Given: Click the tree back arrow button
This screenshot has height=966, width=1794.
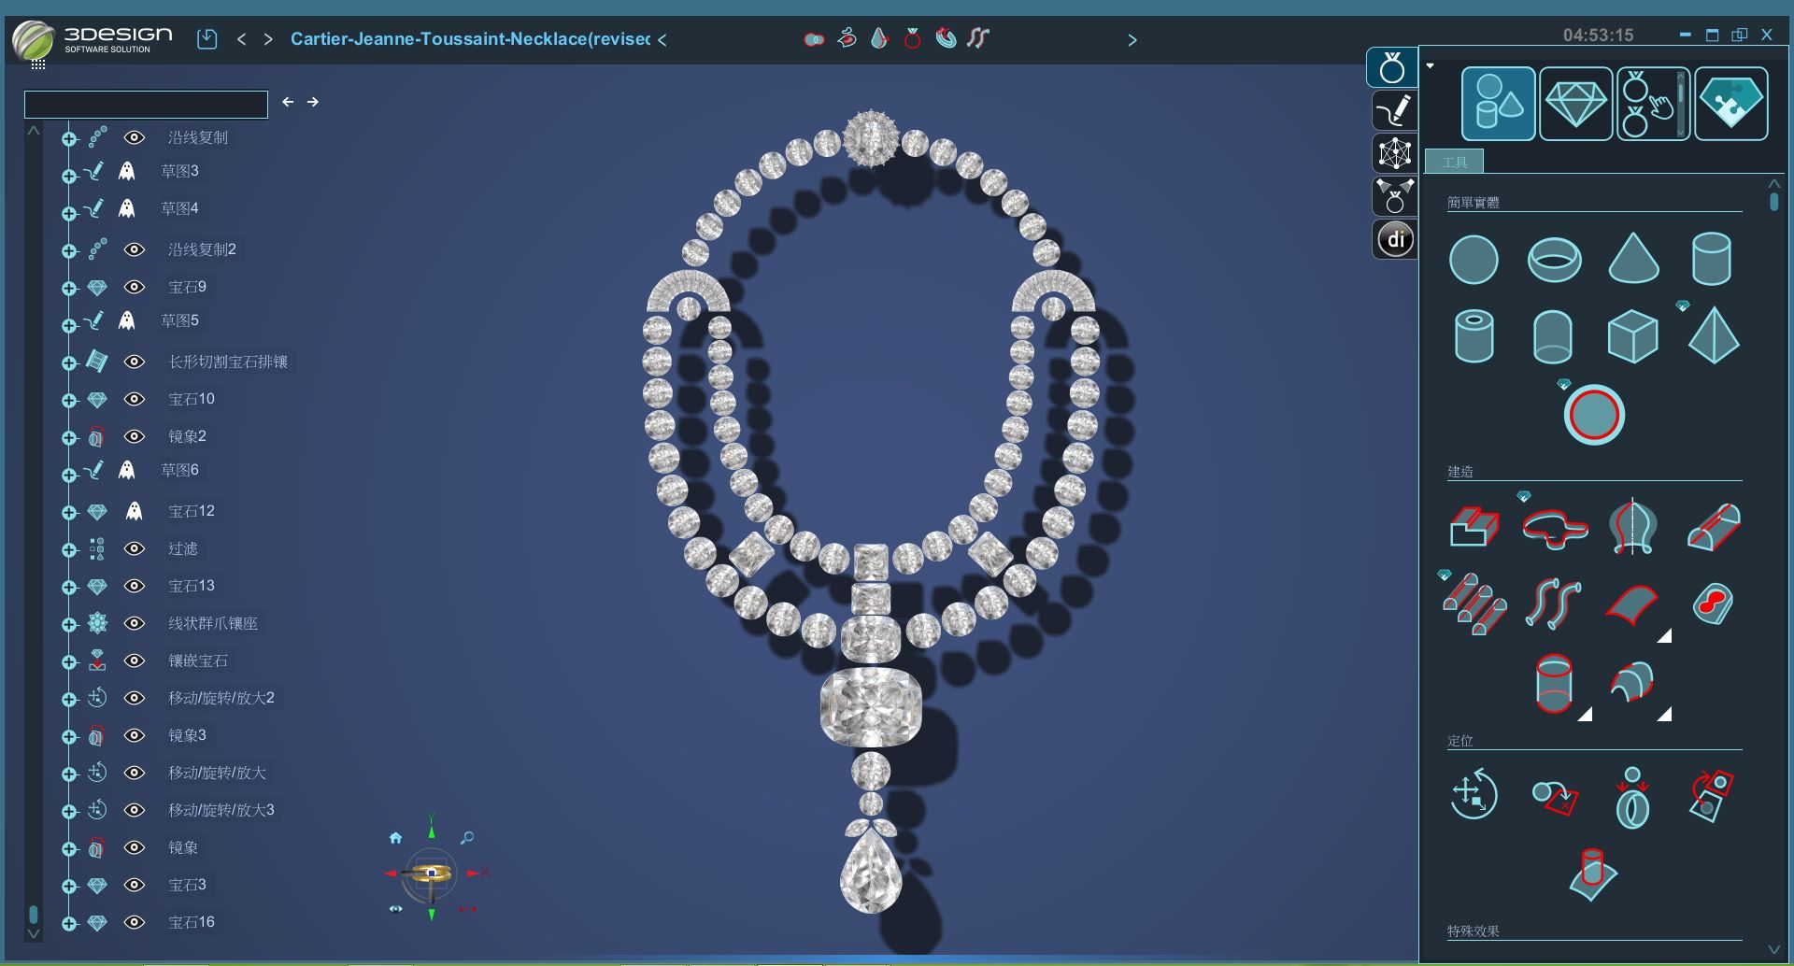Looking at the screenshot, I should tap(288, 102).
